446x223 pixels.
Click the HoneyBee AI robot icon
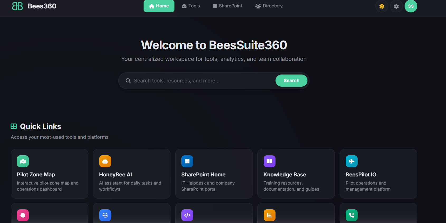pyautogui.click(x=105, y=161)
